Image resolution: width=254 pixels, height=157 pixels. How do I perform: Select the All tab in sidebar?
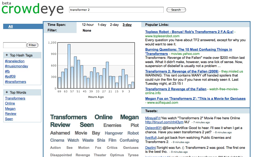[11, 27]
